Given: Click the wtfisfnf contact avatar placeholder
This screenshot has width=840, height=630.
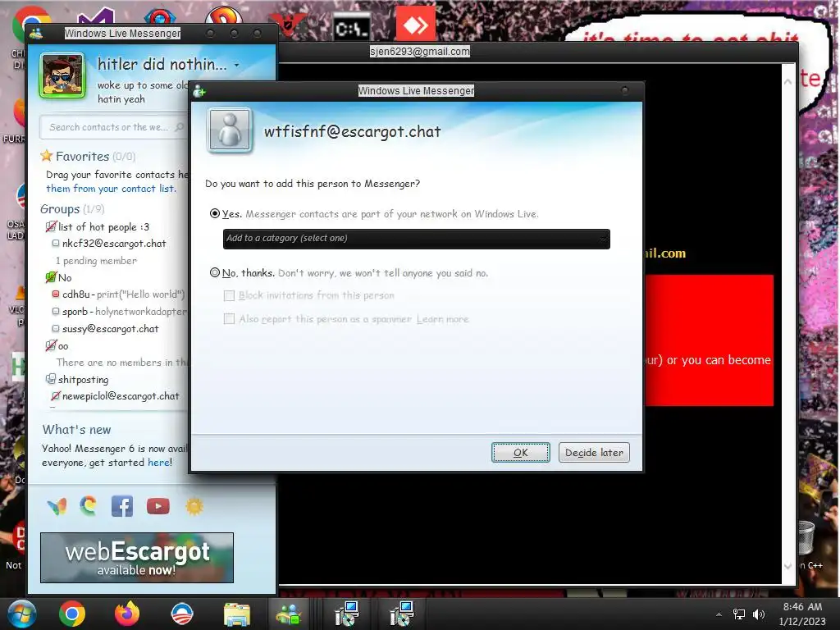Looking at the screenshot, I should click(x=230, y=130).
